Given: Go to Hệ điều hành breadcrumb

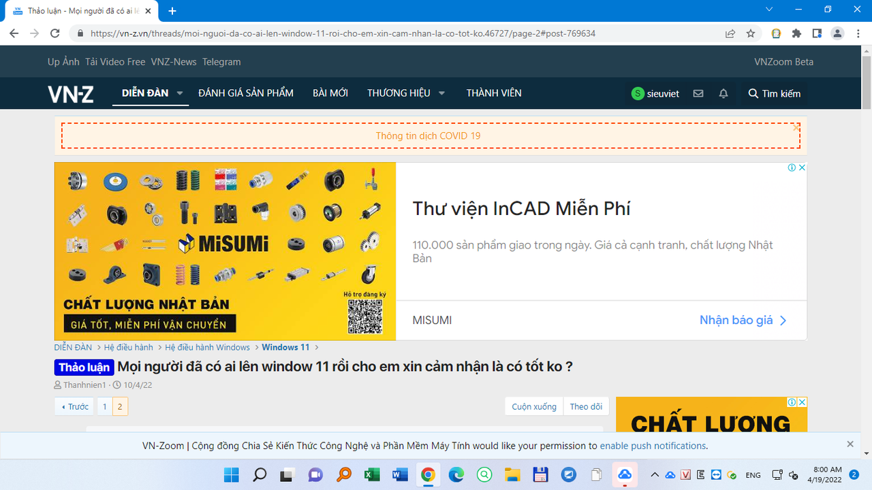Looking at the screenshot, I should point(129,347).
